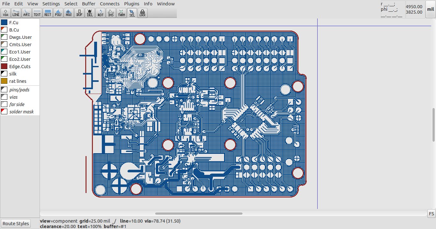Enable the LOCK tool
The image size is (436, 229).
pyautogui.click(x=142, y=13)
